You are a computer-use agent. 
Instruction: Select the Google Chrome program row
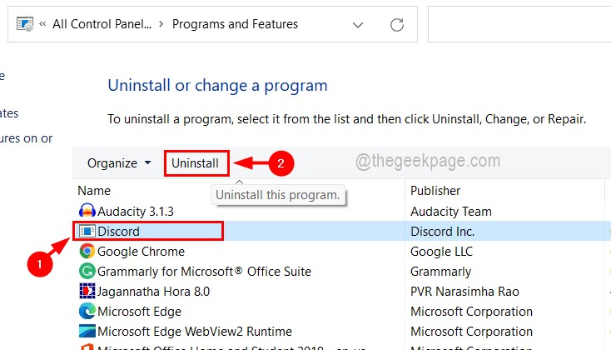pos(141,251)
